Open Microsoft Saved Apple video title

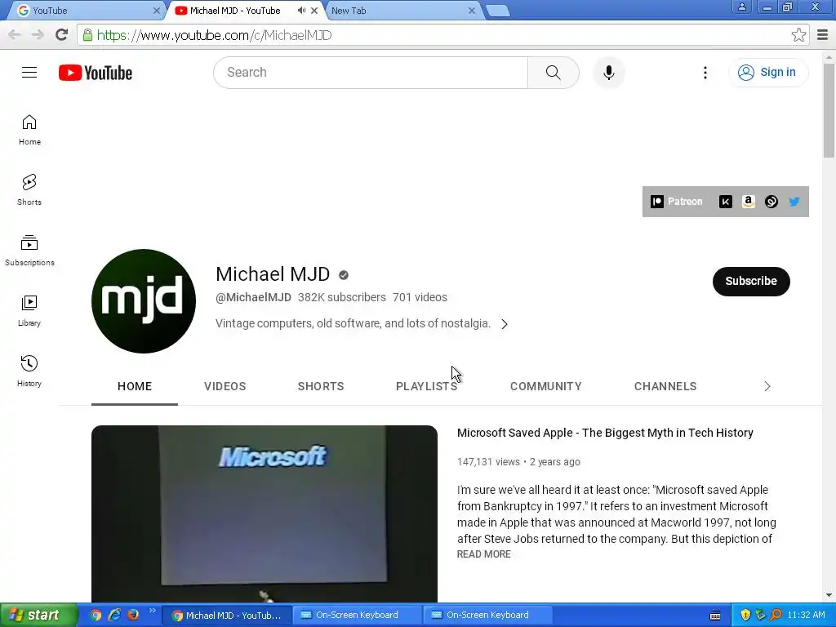point(605,433)
